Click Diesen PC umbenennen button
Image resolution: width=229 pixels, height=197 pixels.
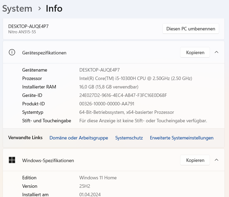pos(191,29)
